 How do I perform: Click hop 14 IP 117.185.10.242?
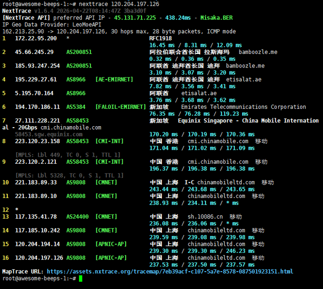(37, 230)
